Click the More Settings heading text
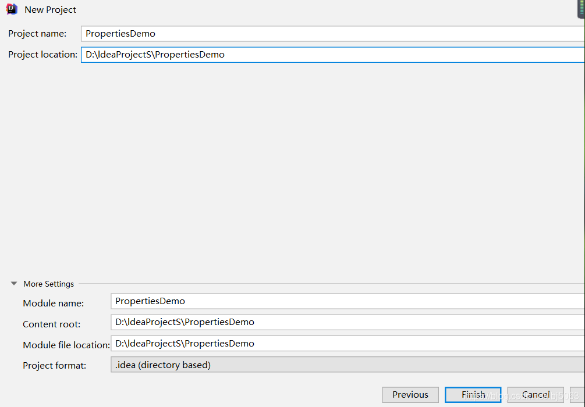Viewport: 585px width, 407px height. pyautogui.click(x=48, y=284)
